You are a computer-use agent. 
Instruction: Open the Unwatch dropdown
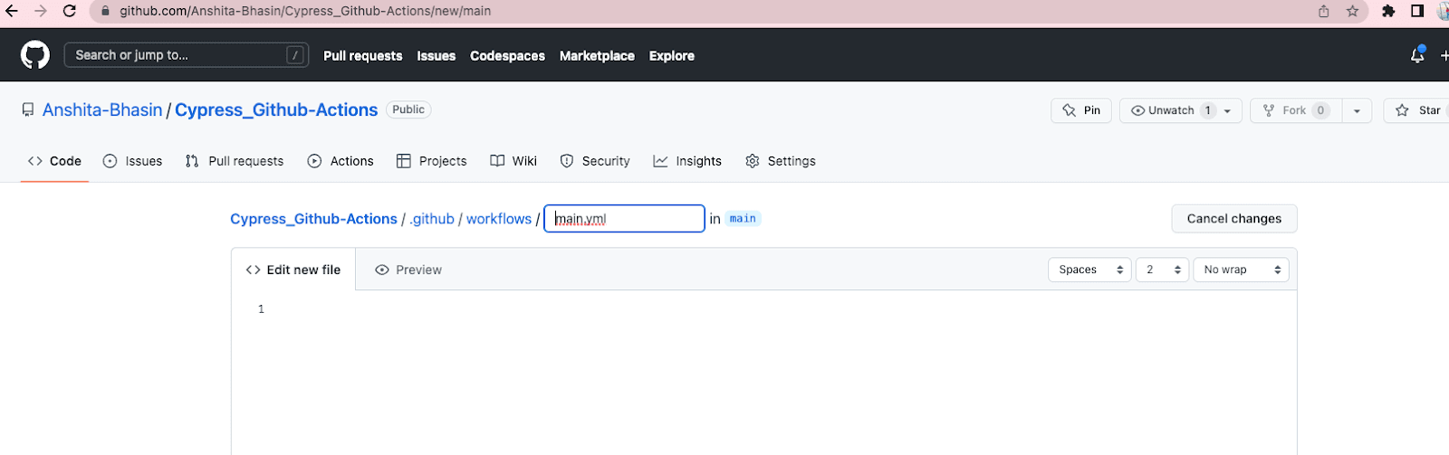click(x=1181, y=110)
